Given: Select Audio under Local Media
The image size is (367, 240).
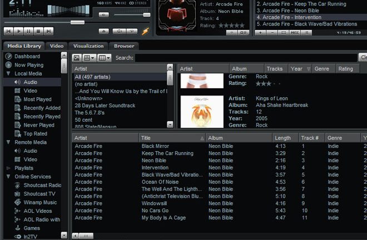Looking at the screenshot, I should pos(30,82).
